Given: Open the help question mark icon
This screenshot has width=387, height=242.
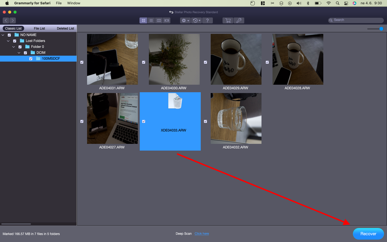Looking at the screenshot, I should point(207,20).
